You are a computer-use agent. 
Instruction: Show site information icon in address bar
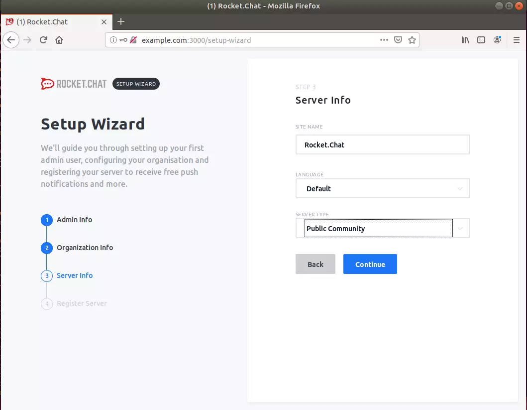pyautogui.click(x=113, y=40)
